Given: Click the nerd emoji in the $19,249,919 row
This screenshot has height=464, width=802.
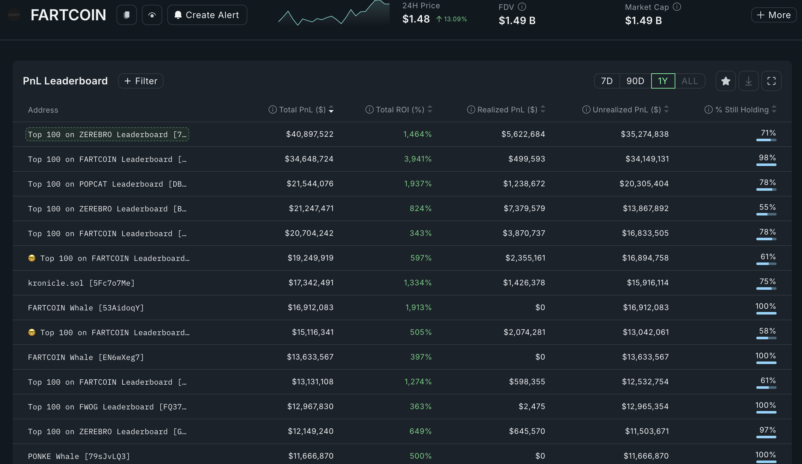Looking at the screenshot, I should (32, 258).
